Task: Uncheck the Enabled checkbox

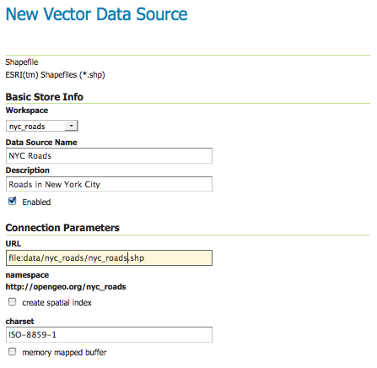Action: [x=13, y=201]
